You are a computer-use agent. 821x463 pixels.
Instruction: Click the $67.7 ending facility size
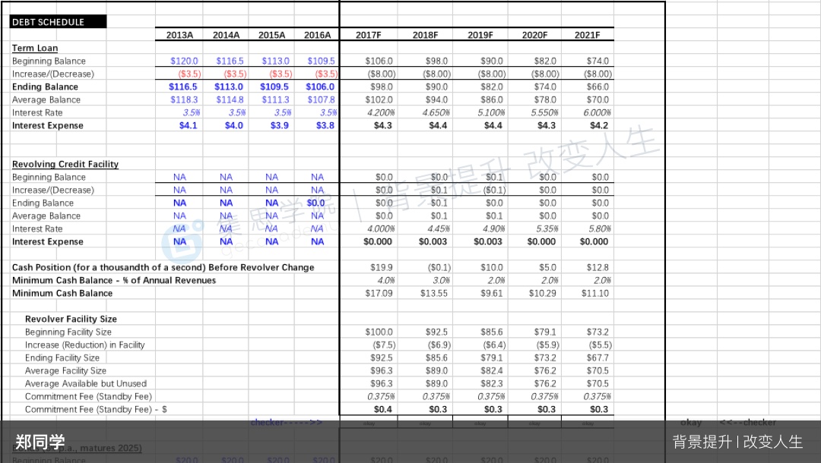[x=598, y=358]
